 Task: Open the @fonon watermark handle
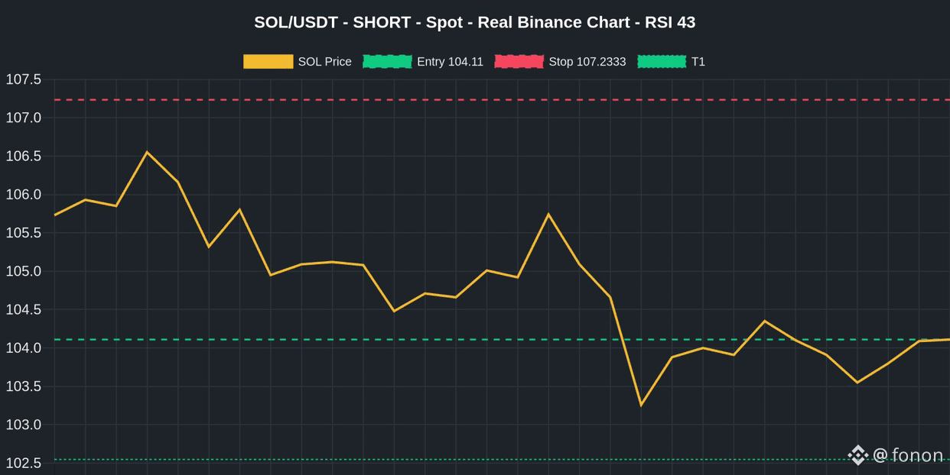tap(908, 455)
